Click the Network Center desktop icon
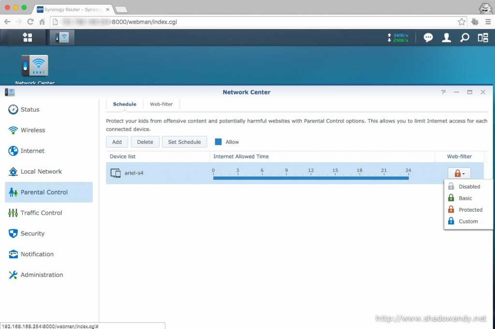 click(x=35, y=66)
